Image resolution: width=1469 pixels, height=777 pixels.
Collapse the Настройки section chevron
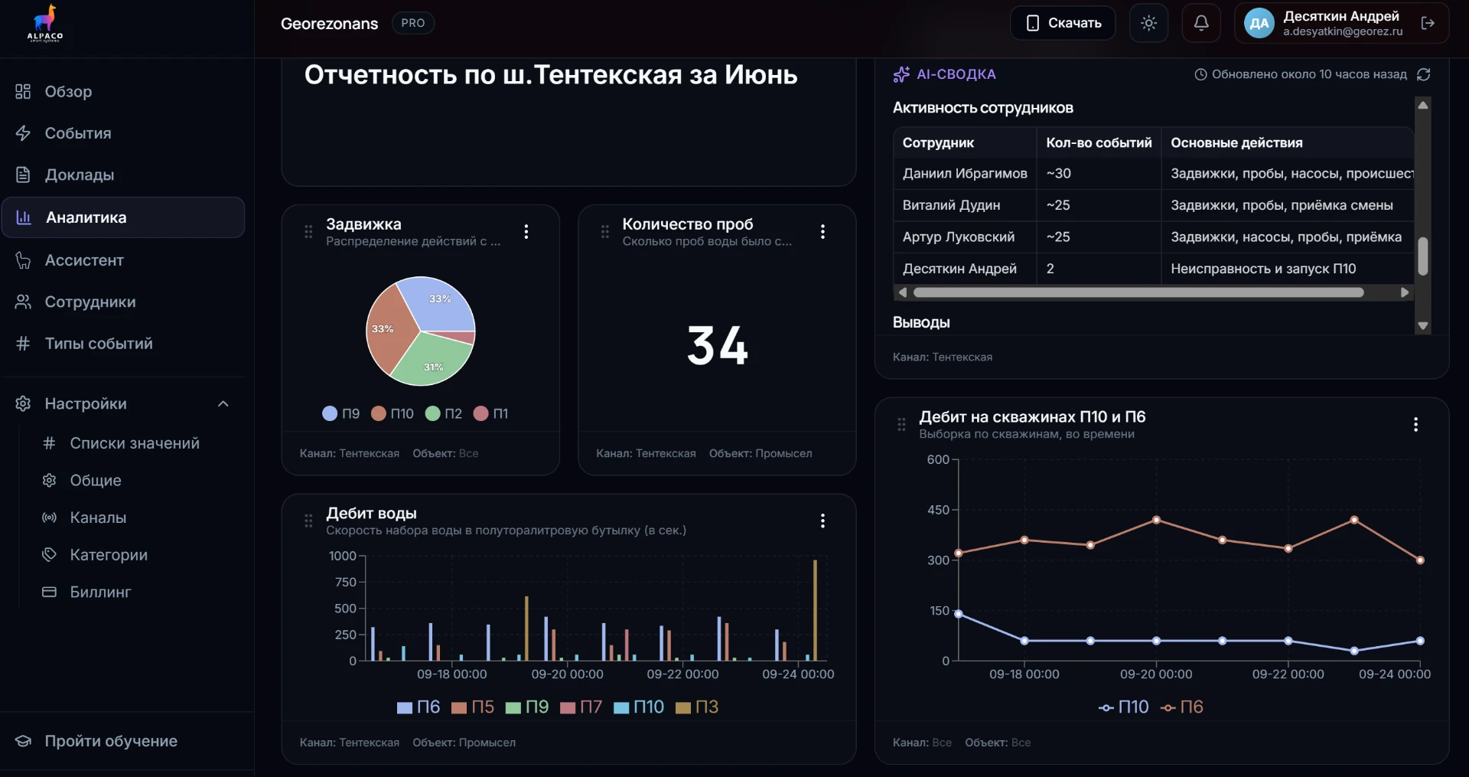223,404
